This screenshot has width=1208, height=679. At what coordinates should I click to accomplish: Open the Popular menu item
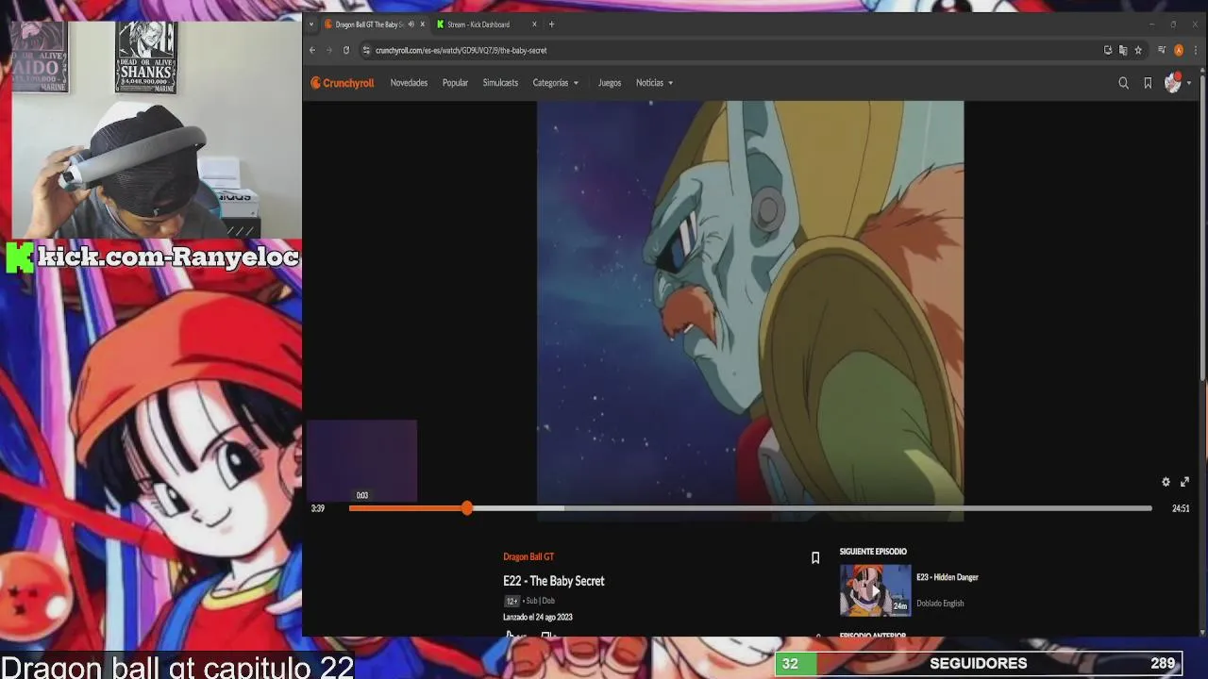click(455, 83)
